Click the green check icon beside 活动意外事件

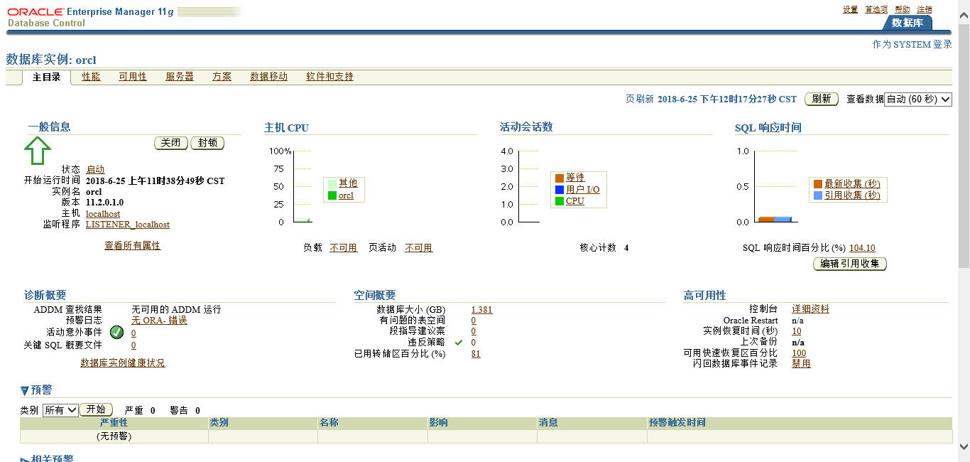117,332
